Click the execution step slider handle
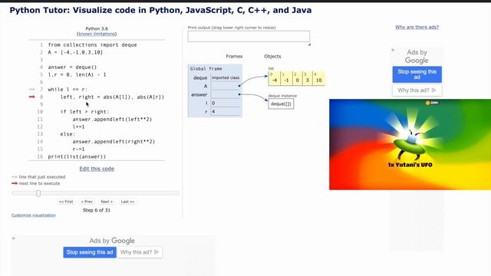 (38, 193)
